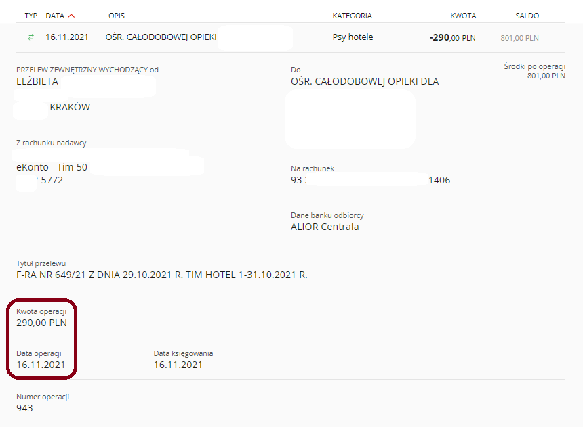Viewport: 583px width, 427px height.
Task: Collapse the 16.11.2021 transaction row
Action: [291, 37]
